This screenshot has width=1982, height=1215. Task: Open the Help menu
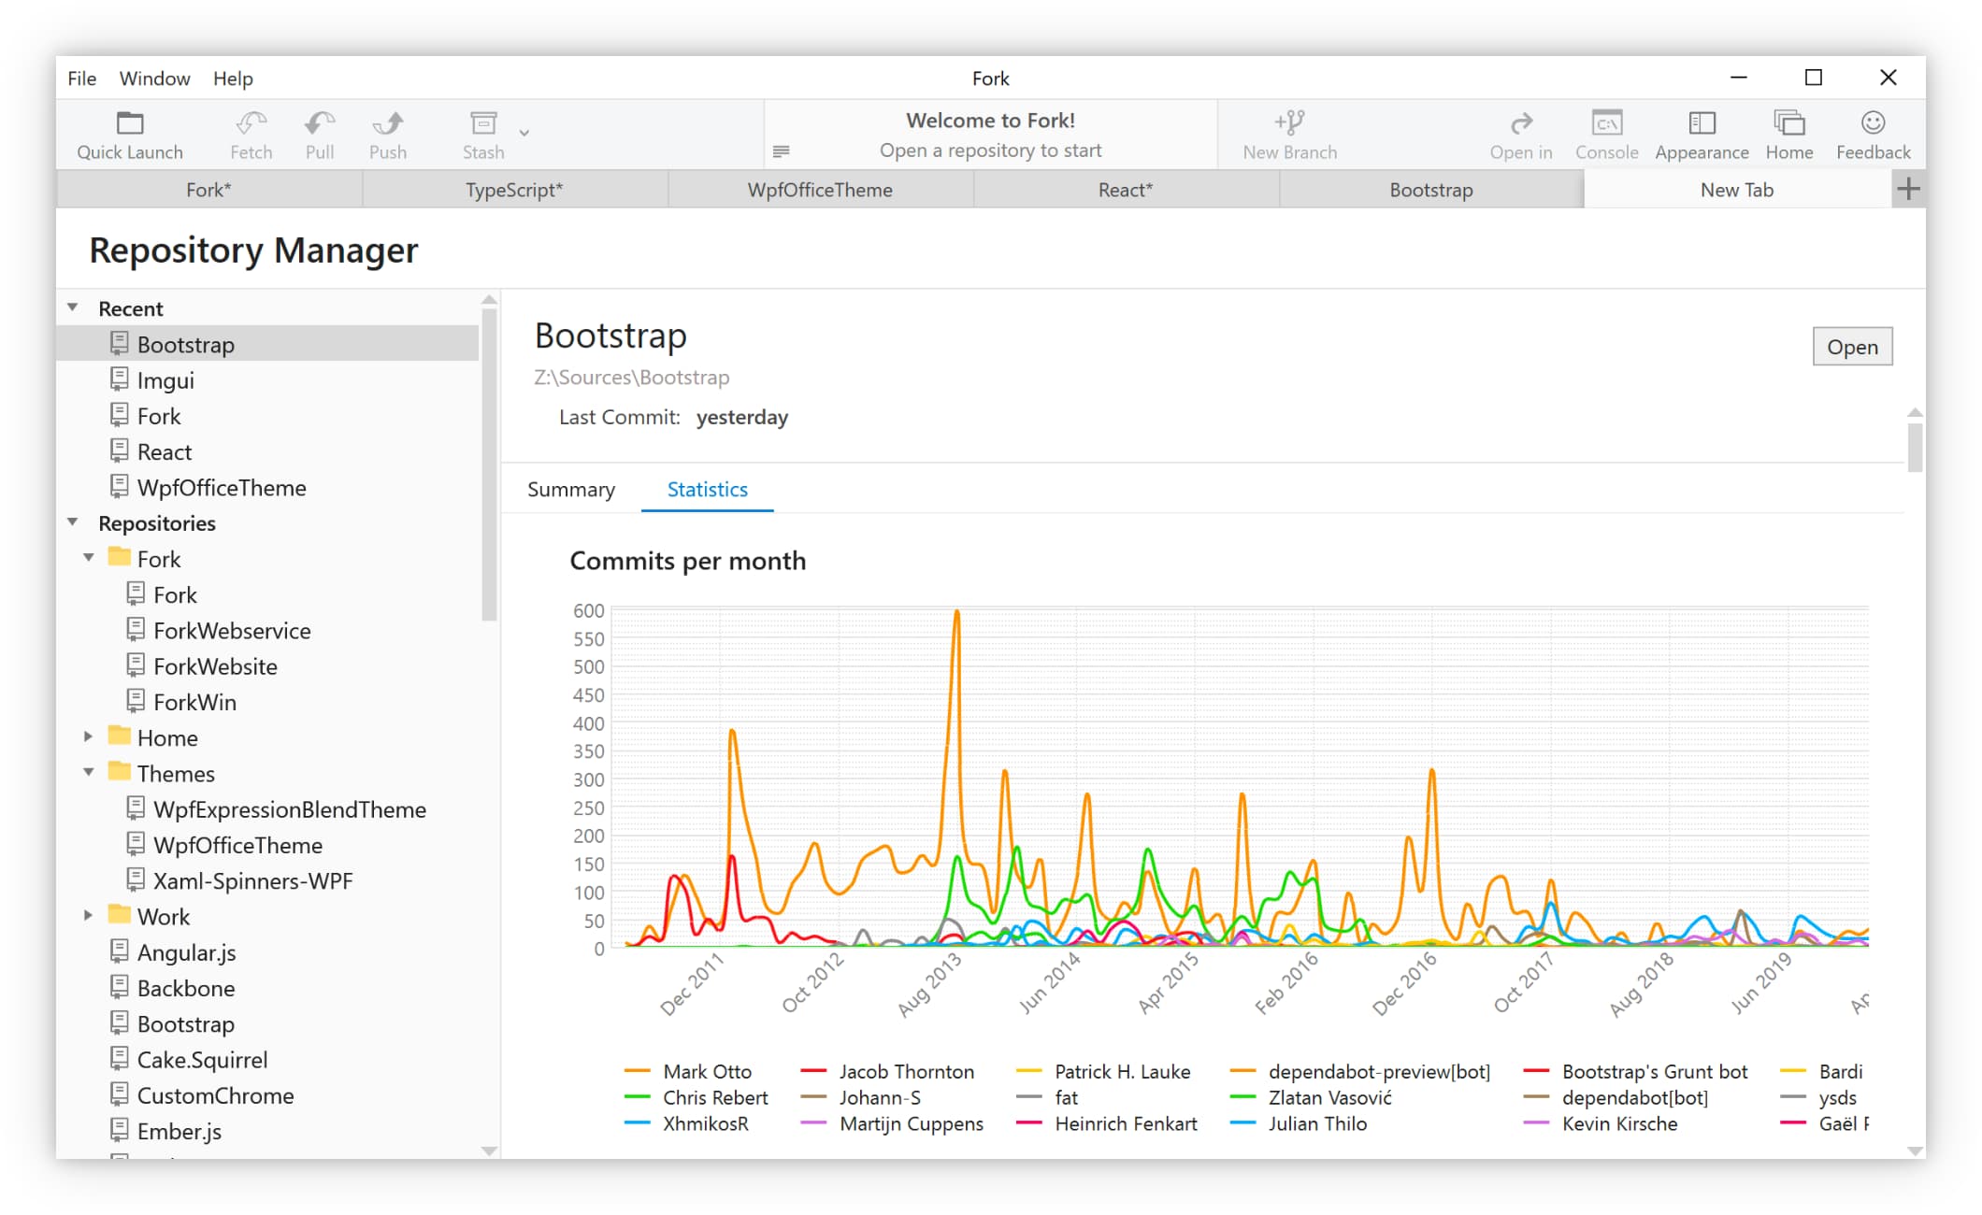point(233,79)
